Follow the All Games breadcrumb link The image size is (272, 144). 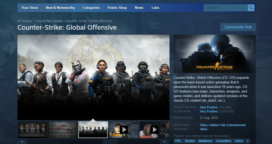(24, 21)
